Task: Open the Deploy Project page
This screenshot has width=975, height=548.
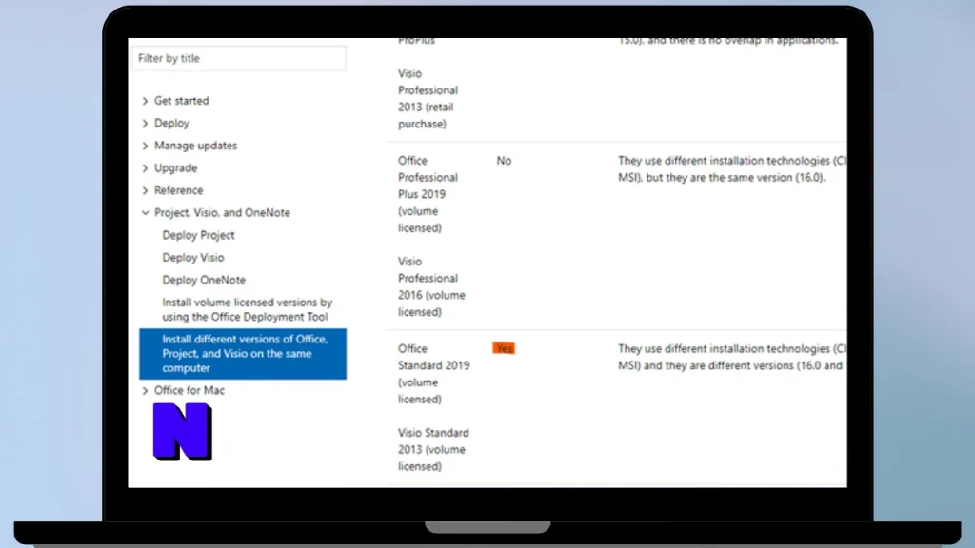Action: [x=198, y=235]
